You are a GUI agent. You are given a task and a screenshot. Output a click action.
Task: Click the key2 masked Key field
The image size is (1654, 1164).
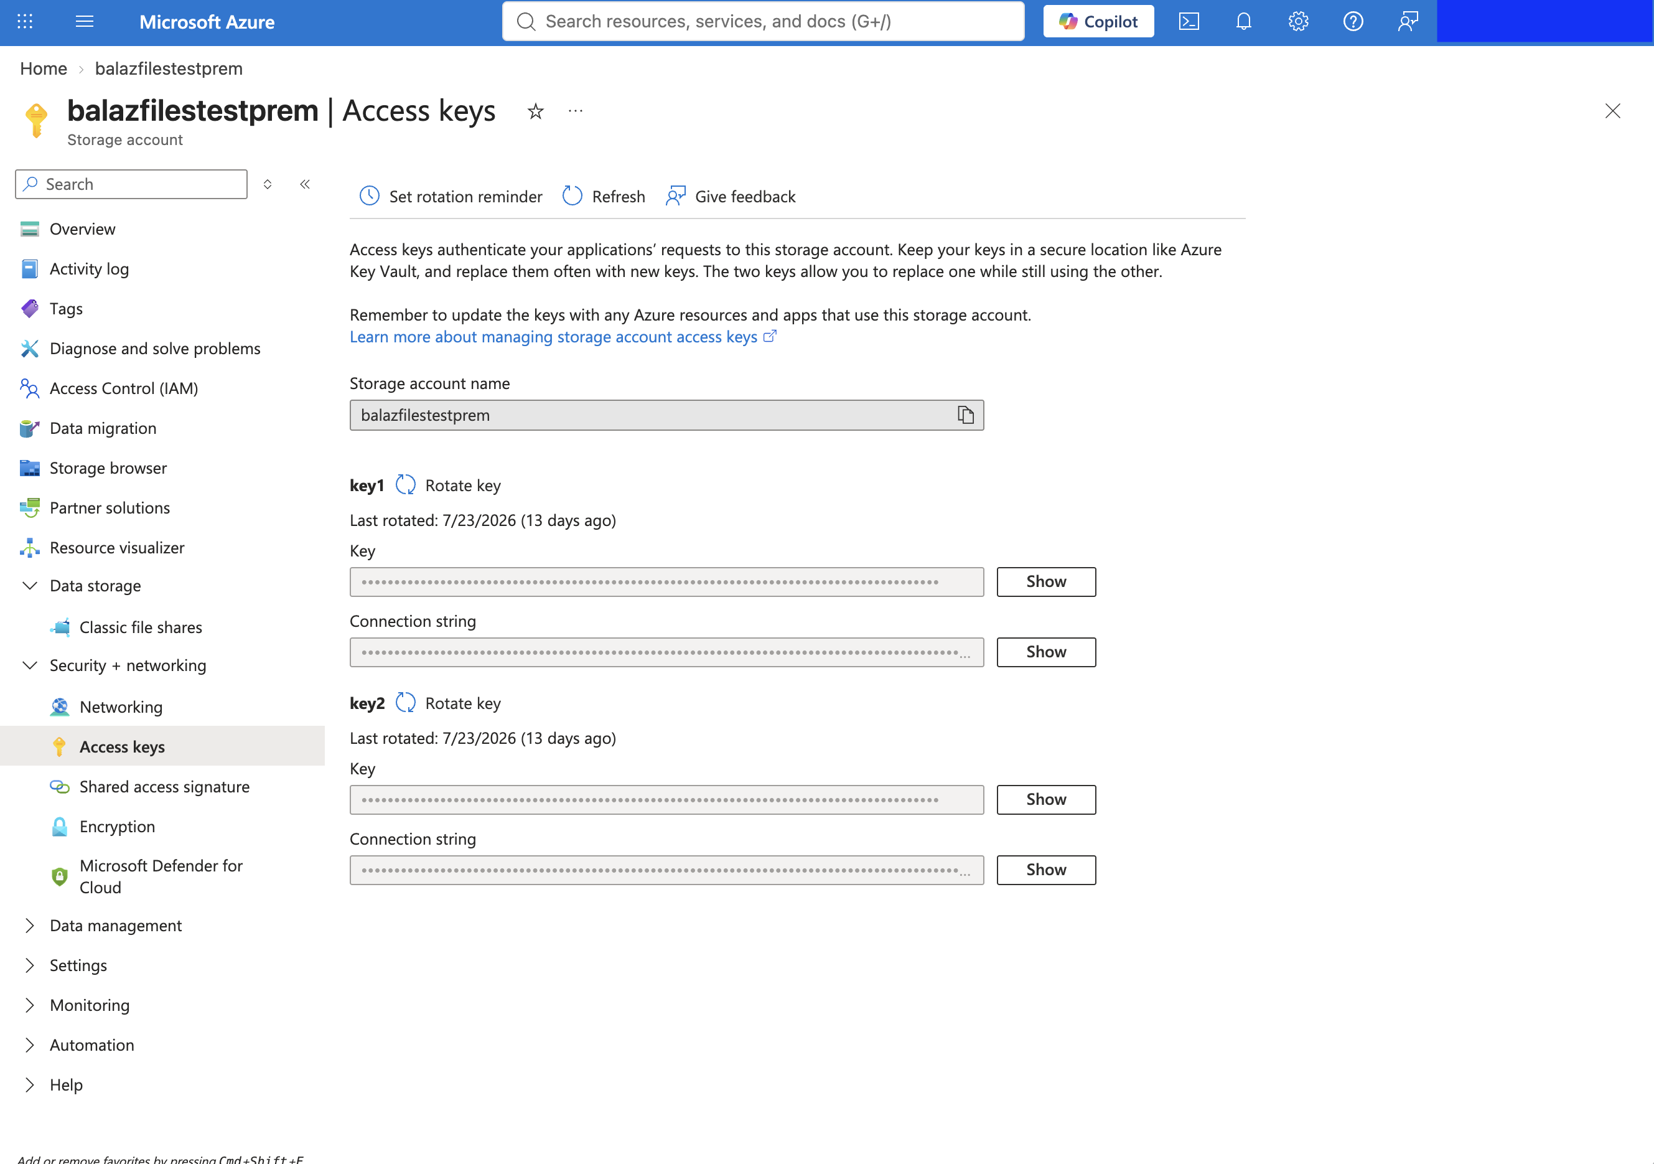[666, 799]
